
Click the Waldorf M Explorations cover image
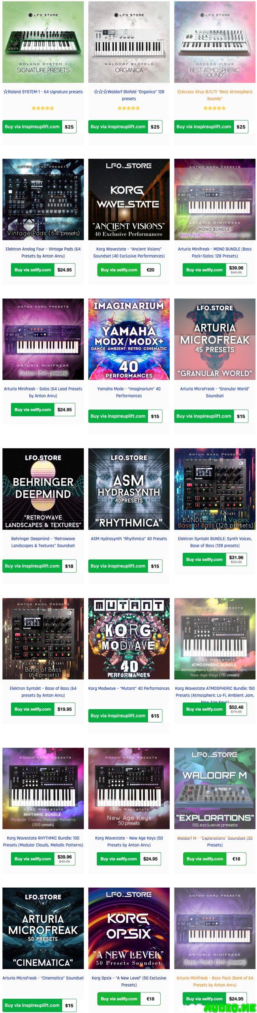point(215,788)
